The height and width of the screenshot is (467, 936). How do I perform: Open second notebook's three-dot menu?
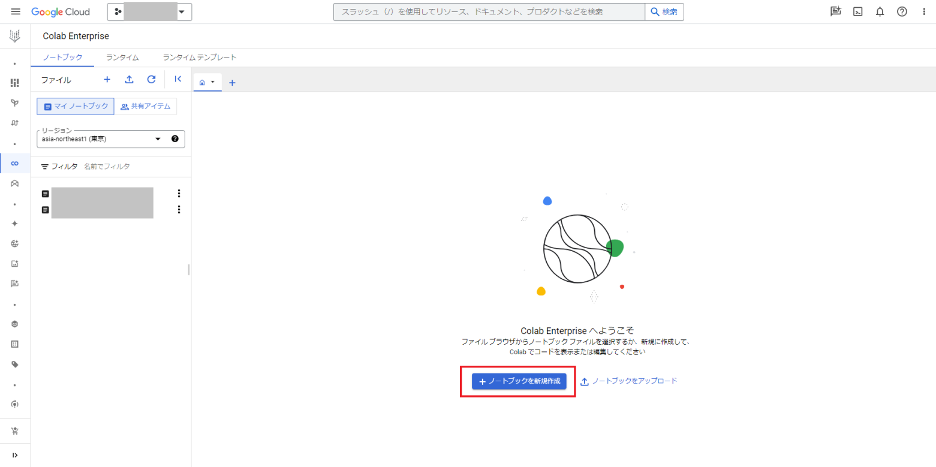click(178, 210)
